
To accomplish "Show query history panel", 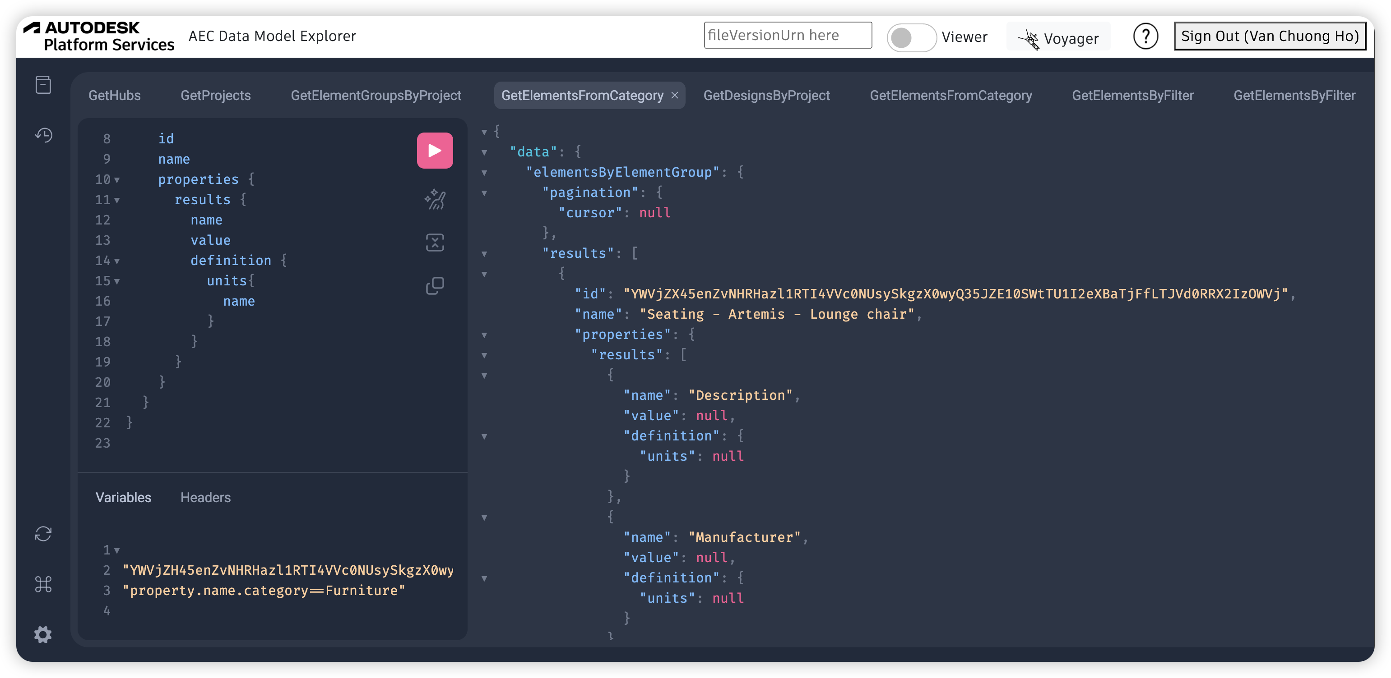I will click(43, 135).
